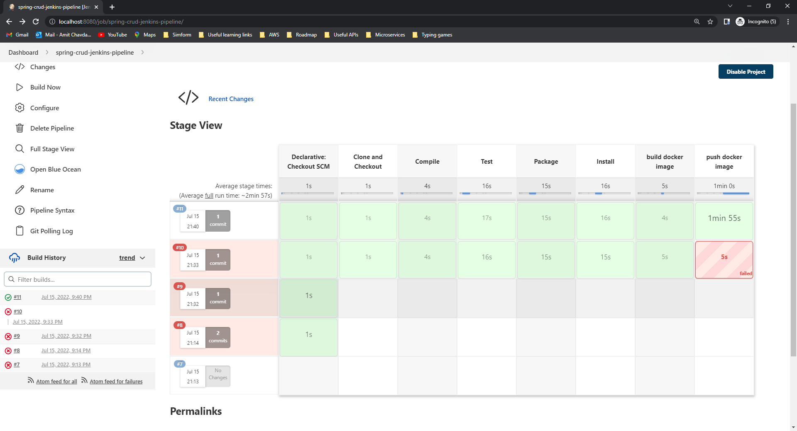Open the browser tab search dropdown
Image resolution: width=797 pixels, height=431 pixels.
[x=730, y=6]
